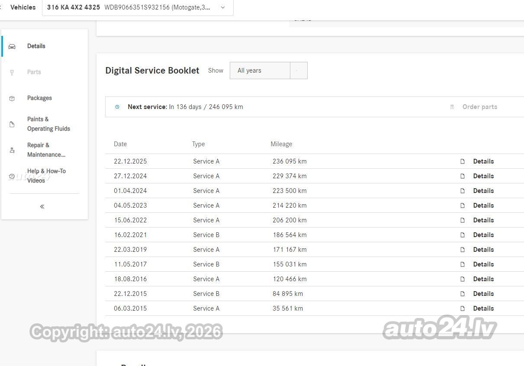This screenshot has width=524, height=366.
Task: Click the document icon beside Paints
Action: [12, 124]
